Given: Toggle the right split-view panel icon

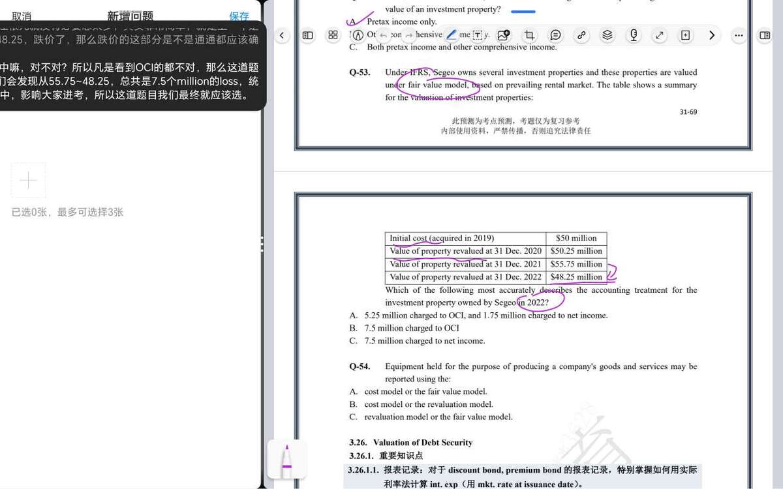Looking at the screenshot, I should [x=765, y=35].
